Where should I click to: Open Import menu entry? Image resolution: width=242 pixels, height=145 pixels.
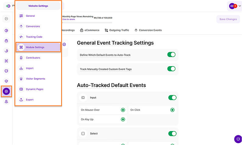tap(38, 68)
